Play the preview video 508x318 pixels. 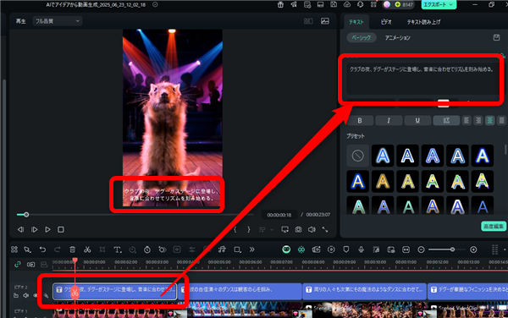coord(47,229)
